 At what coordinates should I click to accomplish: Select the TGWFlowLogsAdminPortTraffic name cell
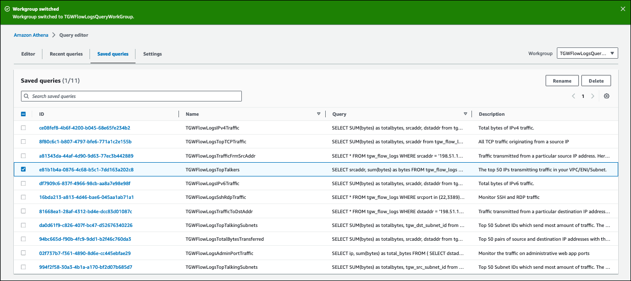pos(219,253)
